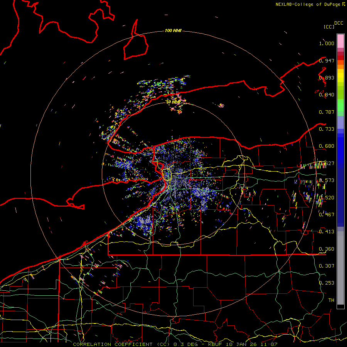Click the DCC label above the color scale
Image resolution: width=347 pixels, height=347 pixels.
click(x=339, y=23)
